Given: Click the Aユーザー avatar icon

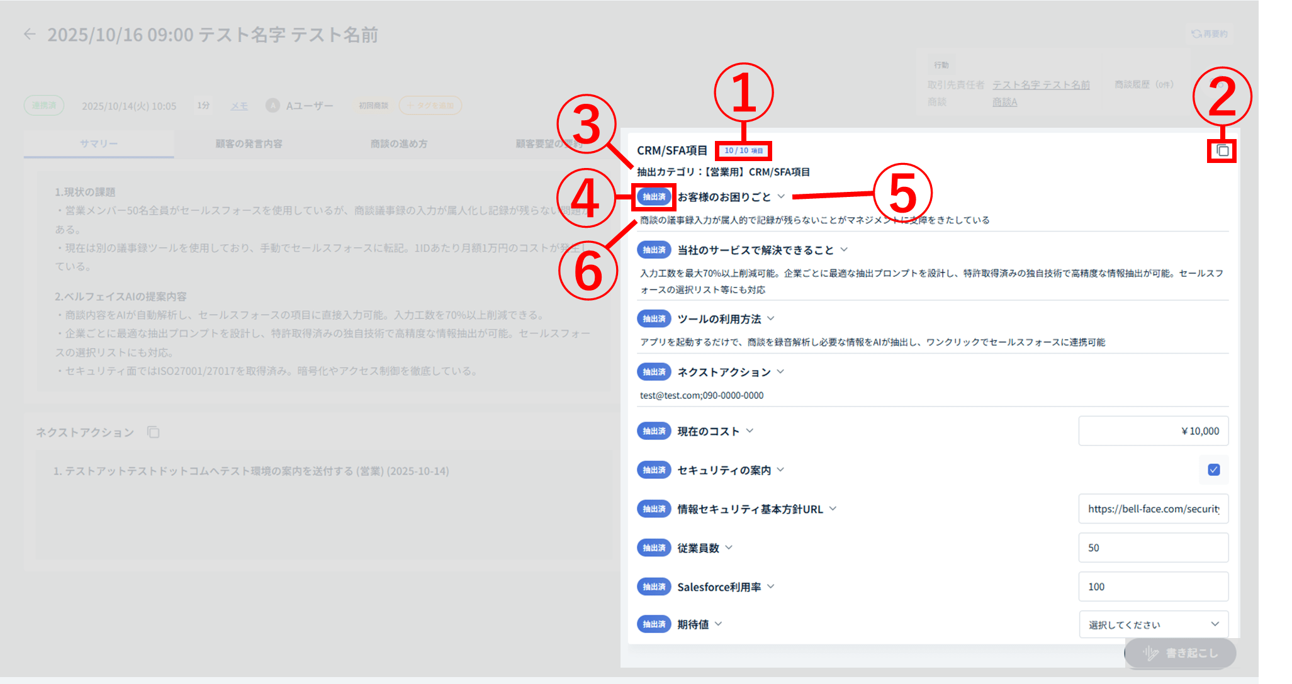Looking at the screenshot, I should pyautogui.click(x=272, y=106).
